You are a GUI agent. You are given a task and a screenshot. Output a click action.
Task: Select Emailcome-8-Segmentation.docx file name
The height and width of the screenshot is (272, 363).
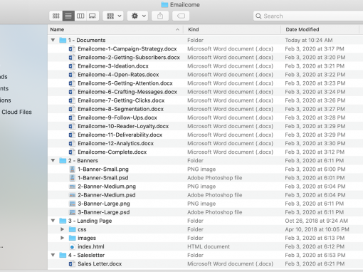pyautogui.click(x=121, y=109)
